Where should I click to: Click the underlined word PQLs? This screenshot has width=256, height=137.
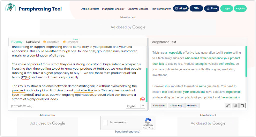point(26,77)
